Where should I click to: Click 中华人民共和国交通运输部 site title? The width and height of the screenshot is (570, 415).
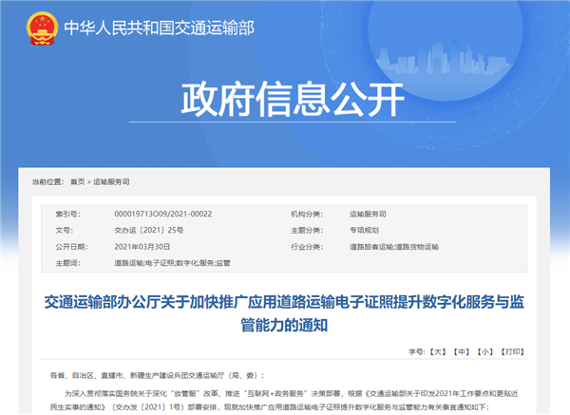pos(160,28)
